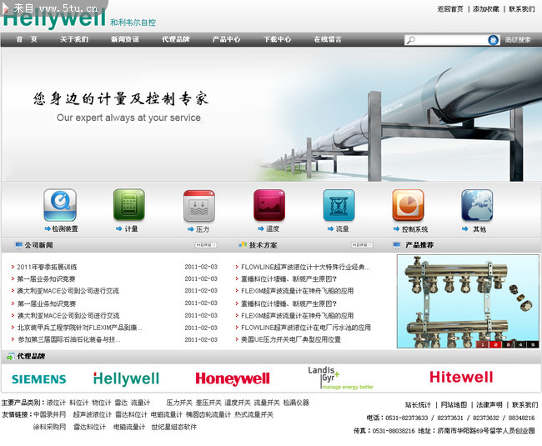Open the 产品中心 navigation menu item
Image resolution: width=542 pixels, height=446 pixels.
(x=226, y=39)
